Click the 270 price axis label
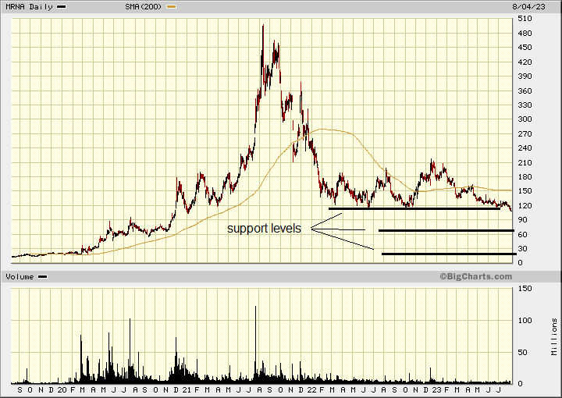This screenshot has width=562, height=398. click(525, 133)
